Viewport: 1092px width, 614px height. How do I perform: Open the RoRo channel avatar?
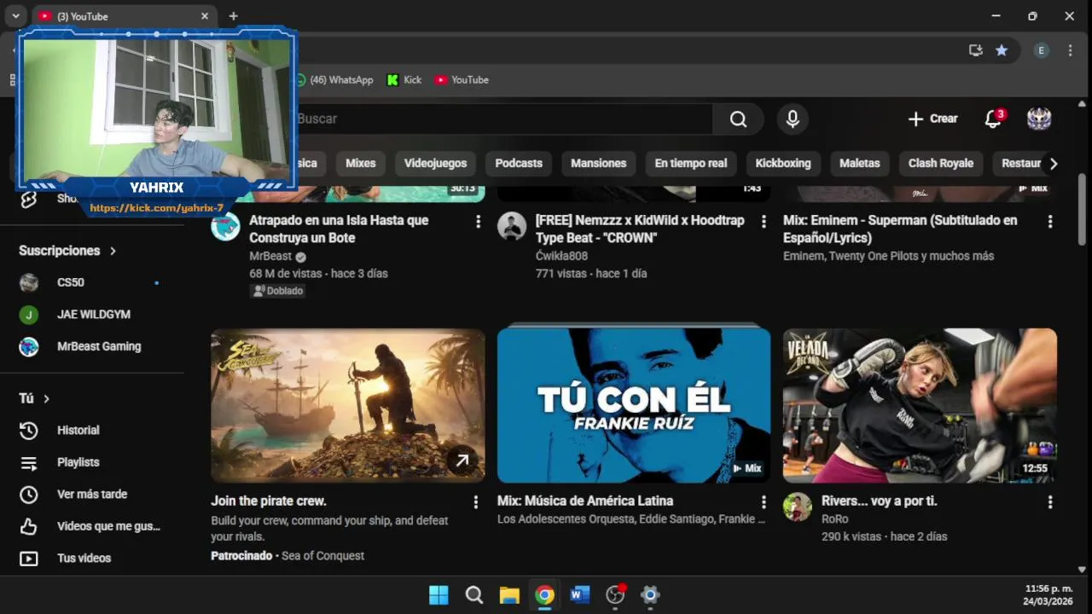coord(798,507)
